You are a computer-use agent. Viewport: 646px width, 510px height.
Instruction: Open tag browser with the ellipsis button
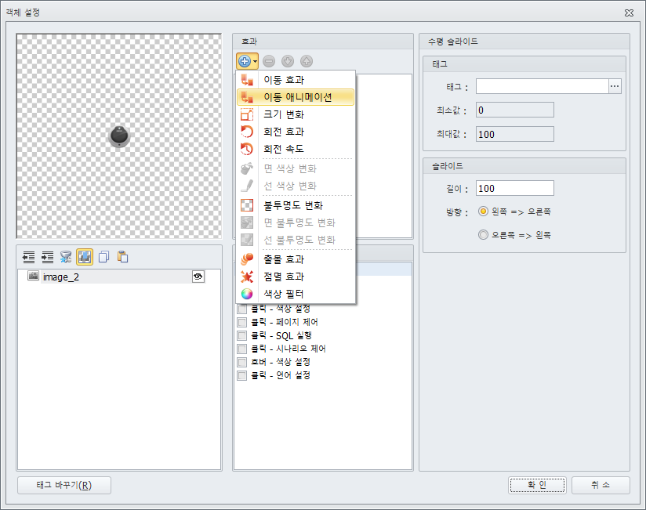tap(615, 87)
